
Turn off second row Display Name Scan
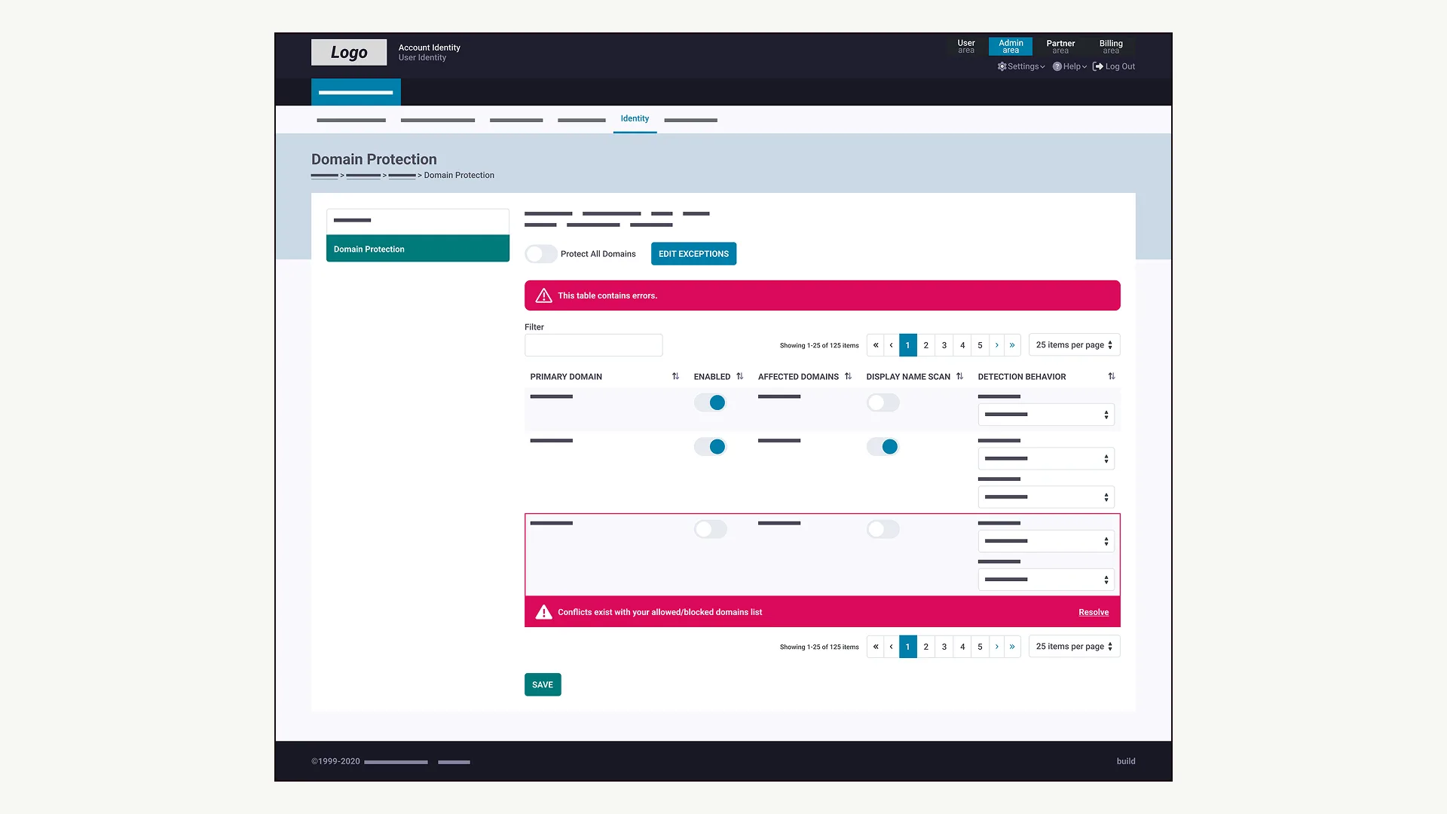point(883,447)
